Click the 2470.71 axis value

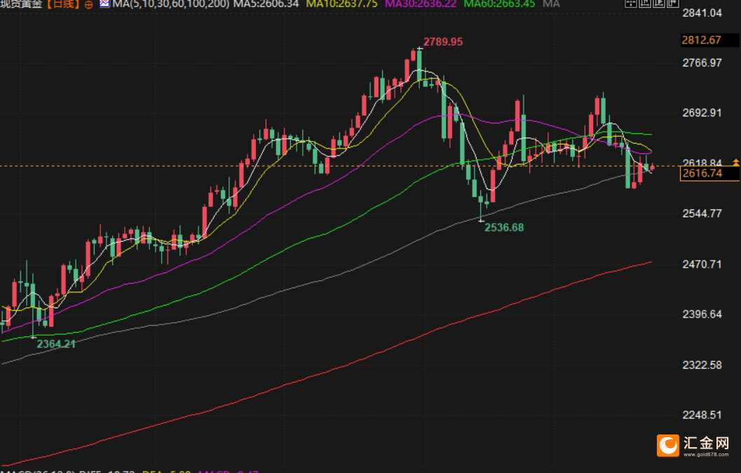[702, 264]
